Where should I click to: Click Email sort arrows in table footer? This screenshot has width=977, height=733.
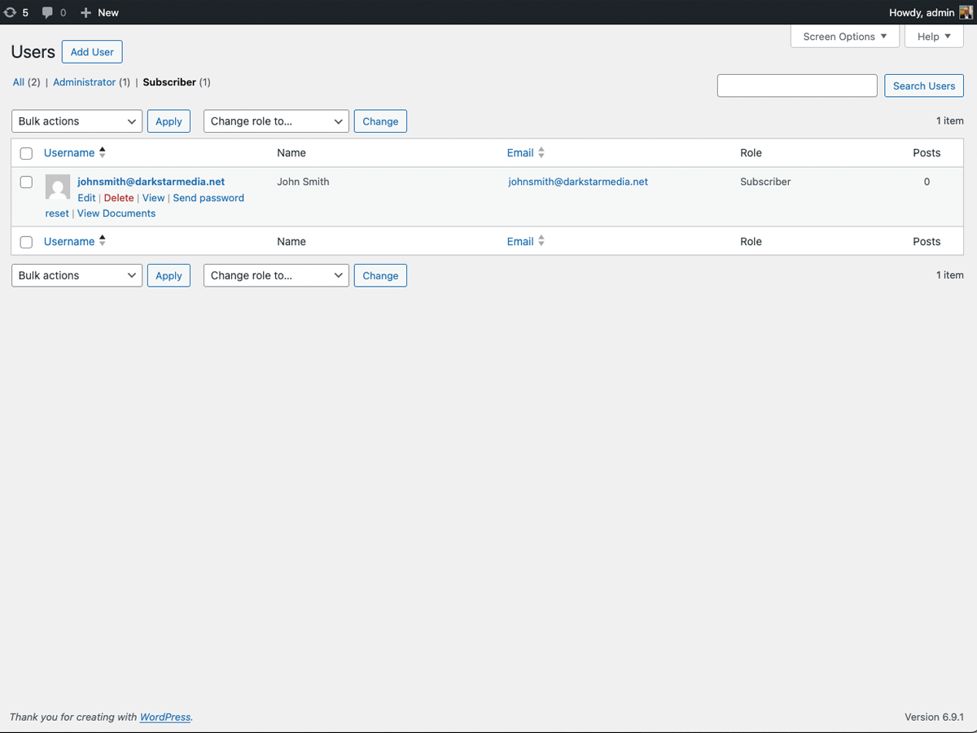(x=541, y=241)
